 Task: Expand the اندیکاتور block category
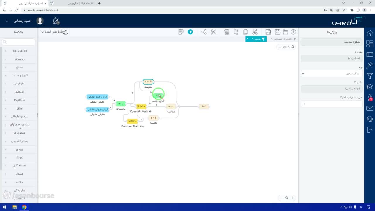pos(19,92)
